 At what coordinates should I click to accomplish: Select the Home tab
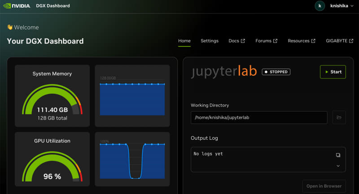(x=184, y=41)
